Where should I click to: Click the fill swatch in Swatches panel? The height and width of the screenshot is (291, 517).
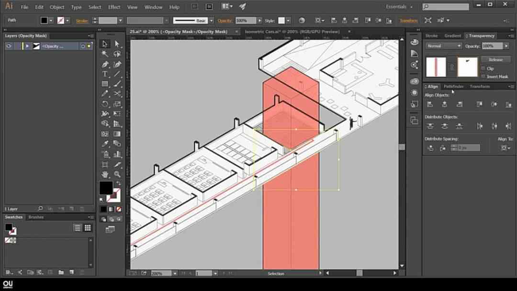tap(8, 227)
